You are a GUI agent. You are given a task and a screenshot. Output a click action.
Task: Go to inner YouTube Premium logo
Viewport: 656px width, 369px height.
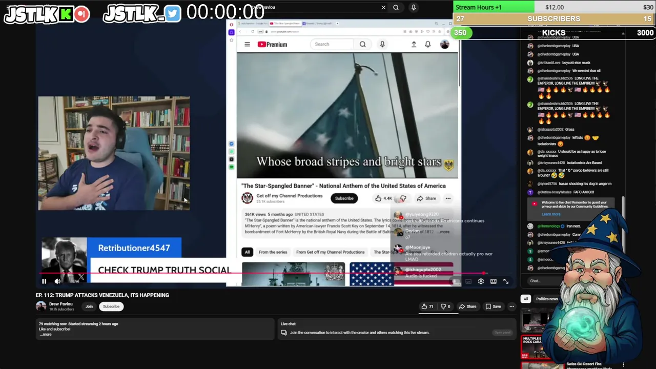[272, 44]
